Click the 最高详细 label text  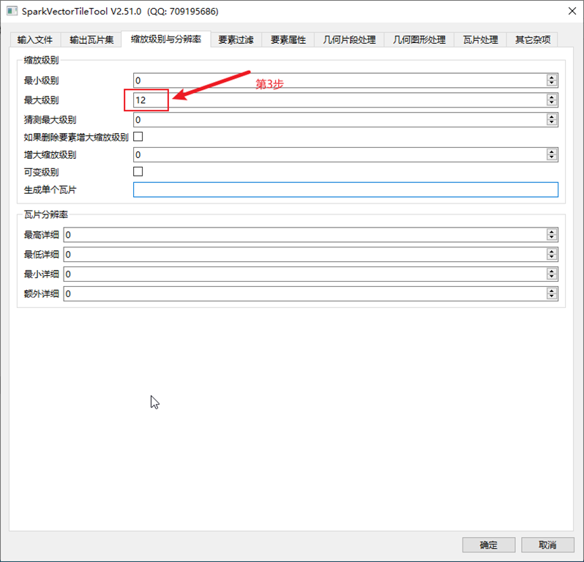[41, 235]
